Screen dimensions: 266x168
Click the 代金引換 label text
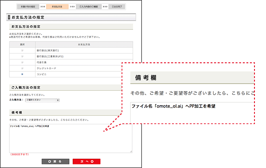point(42,62)
